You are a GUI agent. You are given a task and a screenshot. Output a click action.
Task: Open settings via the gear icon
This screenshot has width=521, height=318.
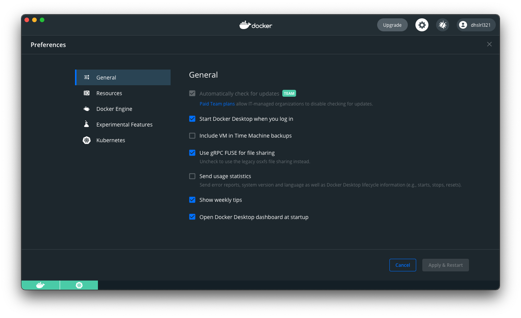coord(422,25)
